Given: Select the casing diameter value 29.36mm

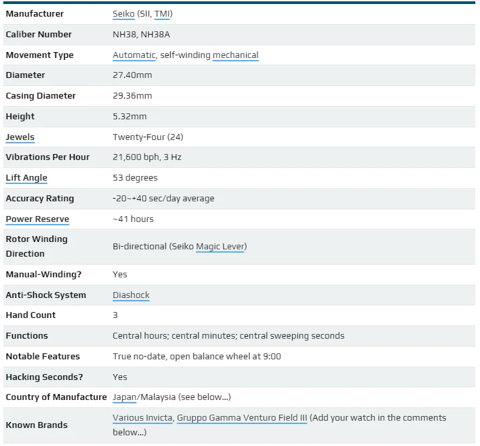Looking at the screenshot, I should click(132, 96).
